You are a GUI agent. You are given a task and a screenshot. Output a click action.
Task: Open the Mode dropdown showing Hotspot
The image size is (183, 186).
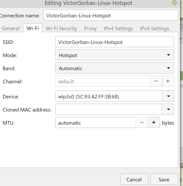click(x=115, y=55)
